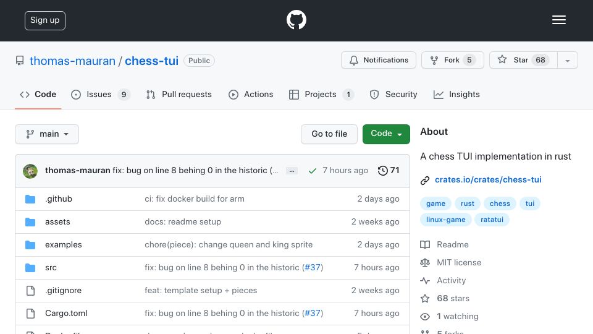Image resolution: width=593 pixels, height=334 pixels.
Task: Open pull request #37 in Cargo.toml row
Action: 313,313
